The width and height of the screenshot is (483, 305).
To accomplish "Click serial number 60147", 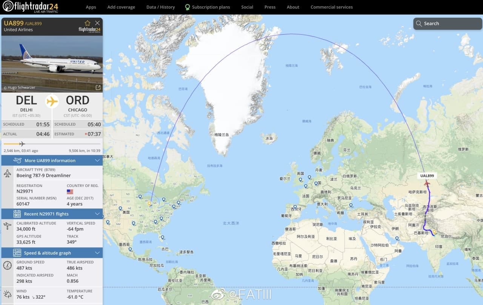I will point(23,204).
